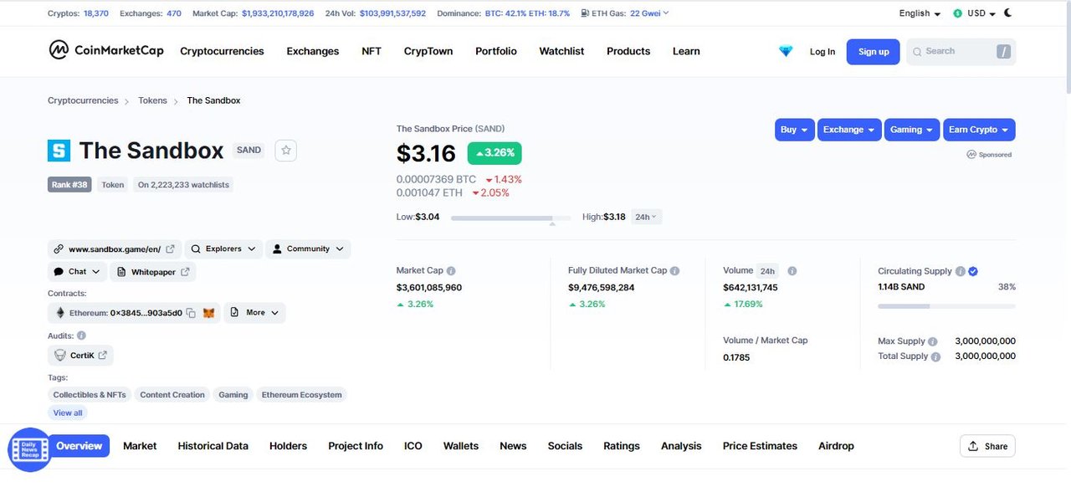Toggle dark mode moon icon
Image resolution: width=1071 pixels, height=487 pixels.
(1007, 13)
